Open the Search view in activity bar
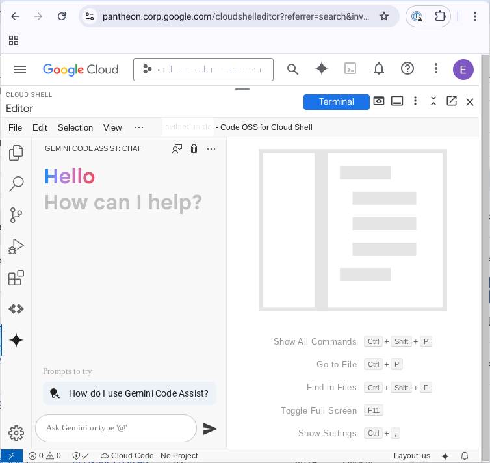This screenshot has height=463, width=490. [16, 184]
